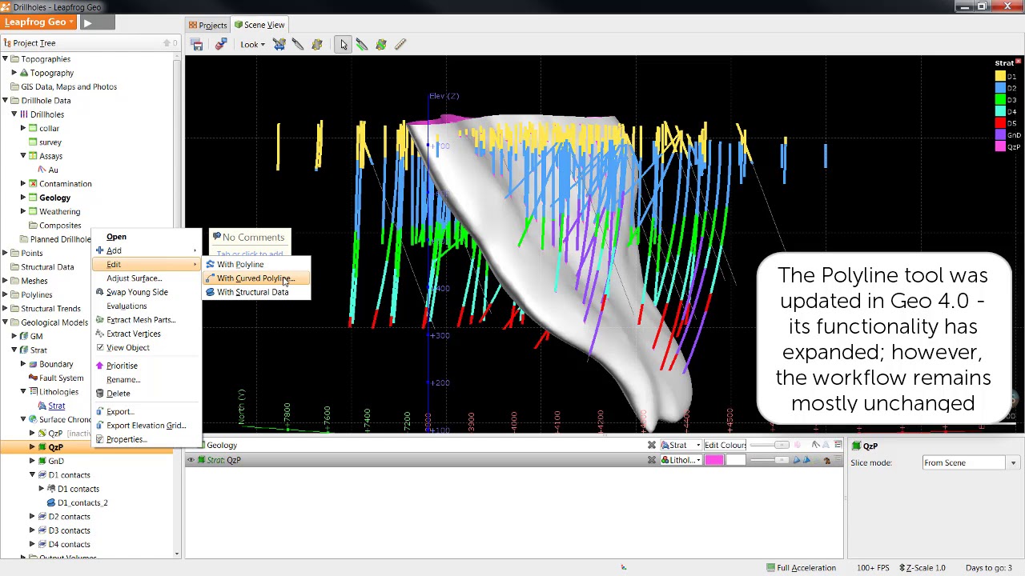The width and height of the screenshot is (1025, 576).
Task: Choose Export Elevation Grid in the menu
Action: pos(146,426)
